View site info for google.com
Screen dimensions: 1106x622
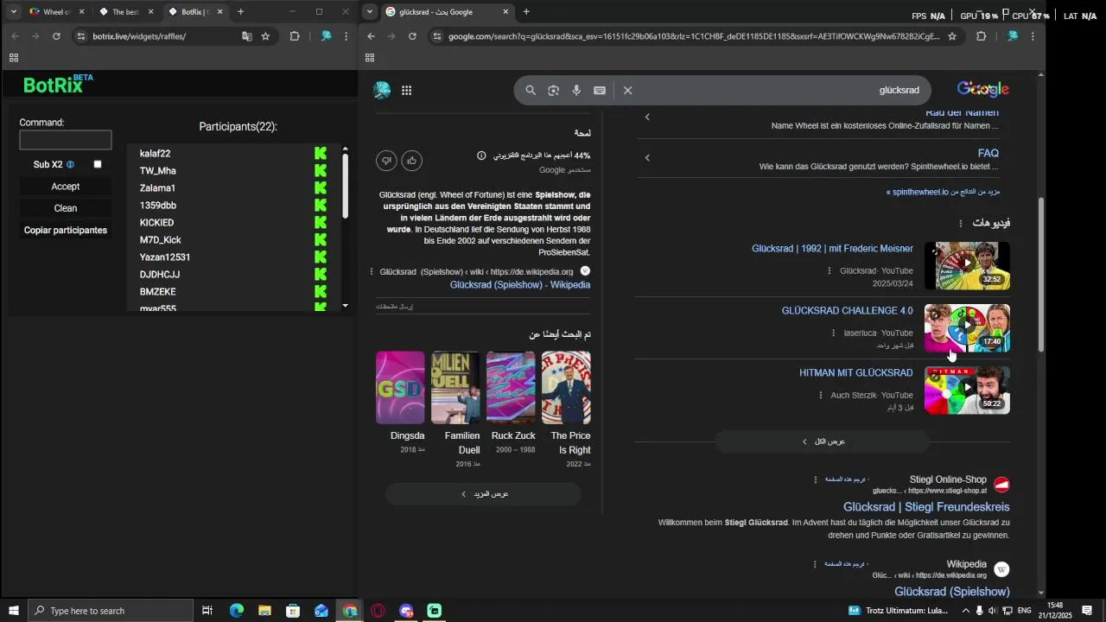437,36
